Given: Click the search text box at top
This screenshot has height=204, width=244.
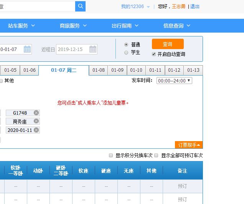Looking at the screenshot, I should 37,7.
